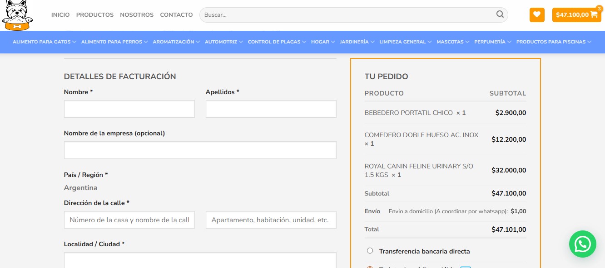
Task: Expand the Alimento para Gatos menu
Action: (x=44, y=42)
